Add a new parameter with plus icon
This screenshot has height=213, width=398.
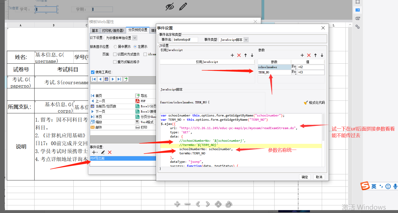click(x=302, y=55)
